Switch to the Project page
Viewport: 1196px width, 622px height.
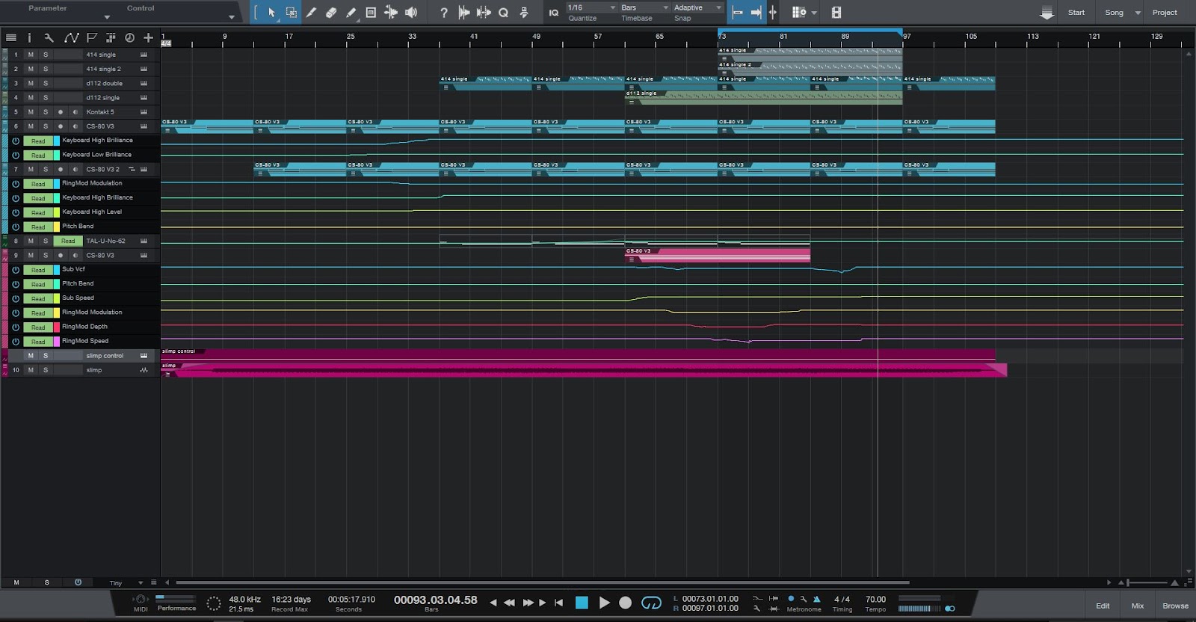1164,13
